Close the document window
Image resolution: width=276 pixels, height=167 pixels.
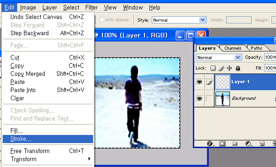[201, 34]
